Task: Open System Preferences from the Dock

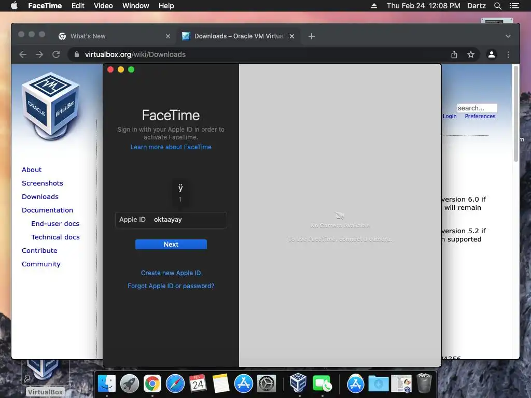Action: click(266, 383)
